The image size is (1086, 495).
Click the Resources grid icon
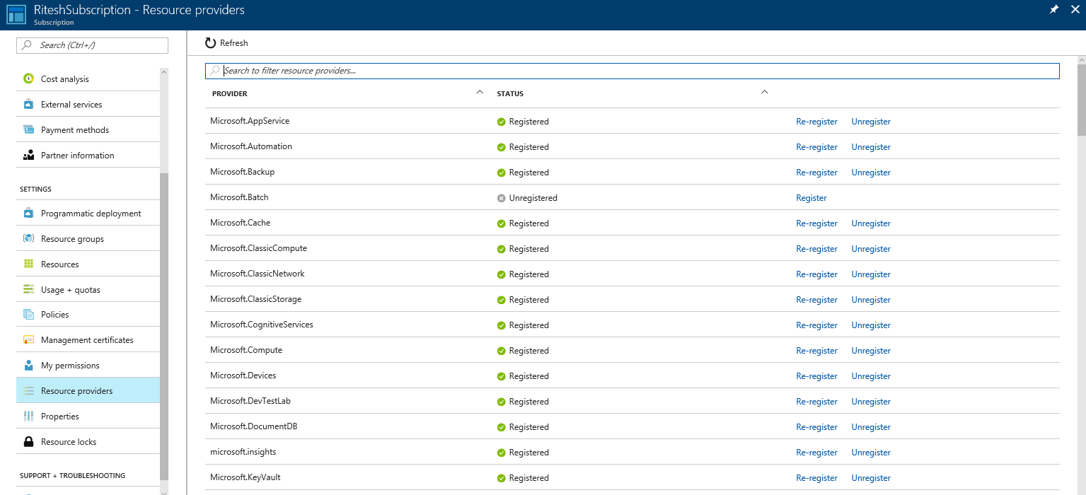click(x=28, y=264)
